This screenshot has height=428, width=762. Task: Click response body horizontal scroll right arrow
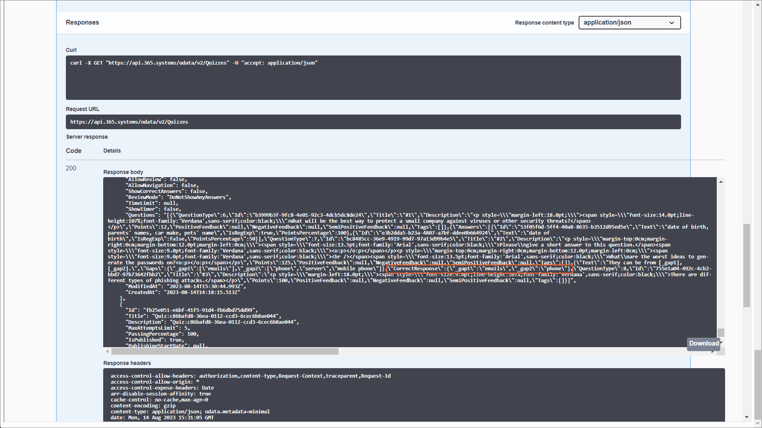coord(713,352)
